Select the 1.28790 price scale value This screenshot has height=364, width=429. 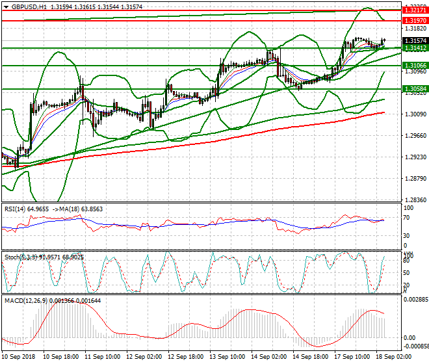(x=415, y=179)
